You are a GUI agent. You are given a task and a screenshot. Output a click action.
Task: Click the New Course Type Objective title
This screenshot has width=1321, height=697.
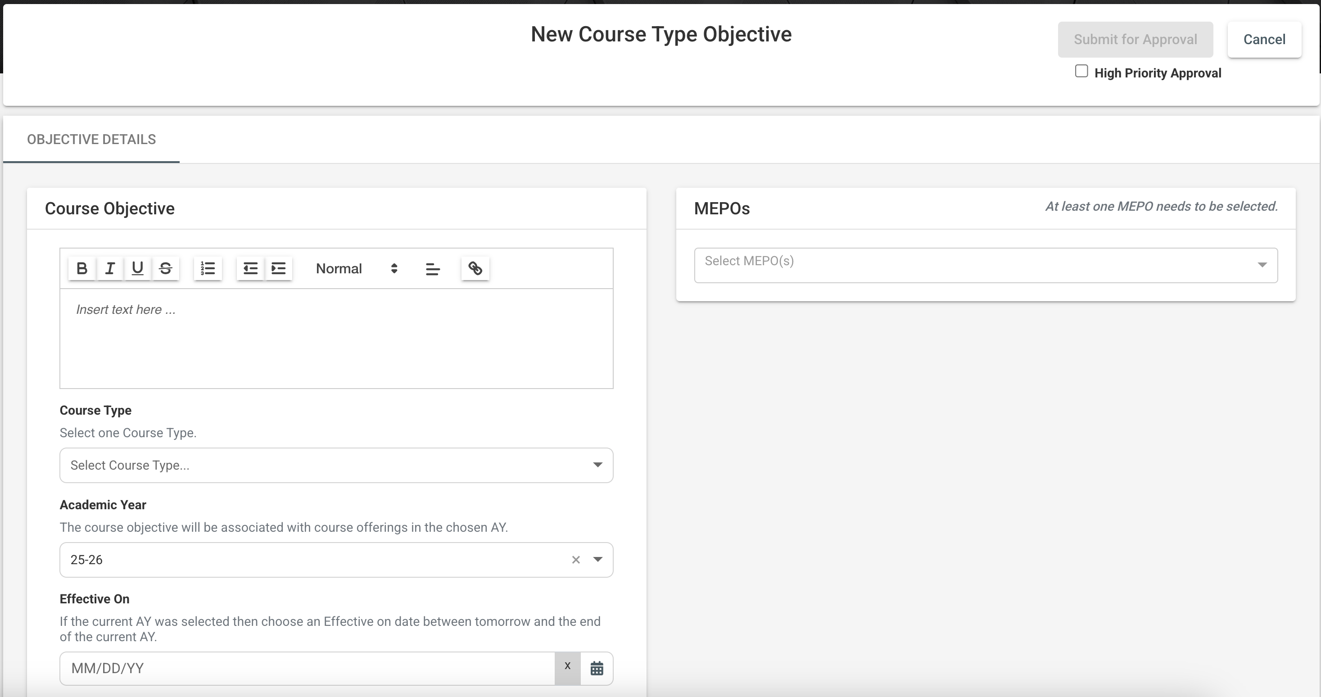coord(661,34)
